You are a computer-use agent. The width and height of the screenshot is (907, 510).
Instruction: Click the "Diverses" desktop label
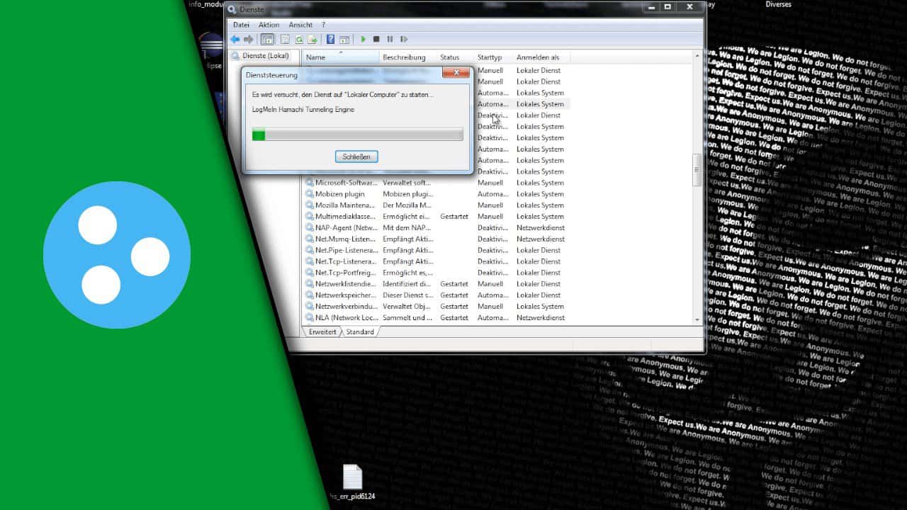[779, 4]
